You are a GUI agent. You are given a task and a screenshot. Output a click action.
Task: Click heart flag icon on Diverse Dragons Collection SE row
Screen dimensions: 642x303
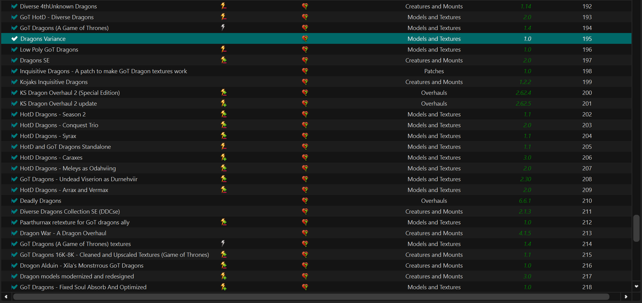click(x=305, y=212)
